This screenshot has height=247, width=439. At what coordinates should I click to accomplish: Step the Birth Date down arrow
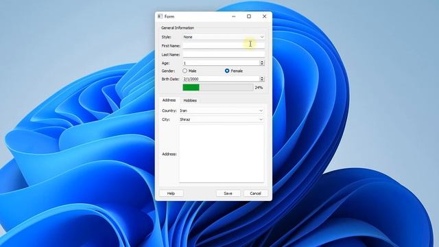coord(262,80)
